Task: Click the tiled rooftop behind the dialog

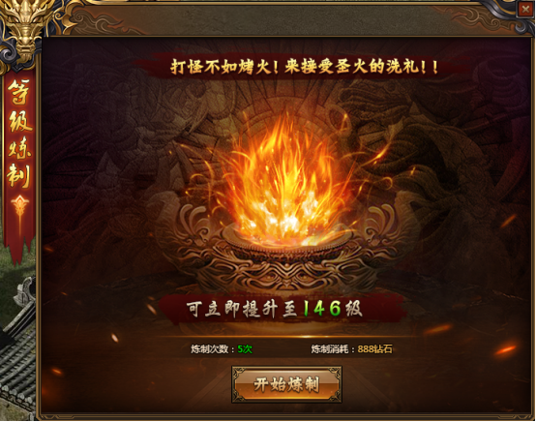Action: [x=17, y=370]
